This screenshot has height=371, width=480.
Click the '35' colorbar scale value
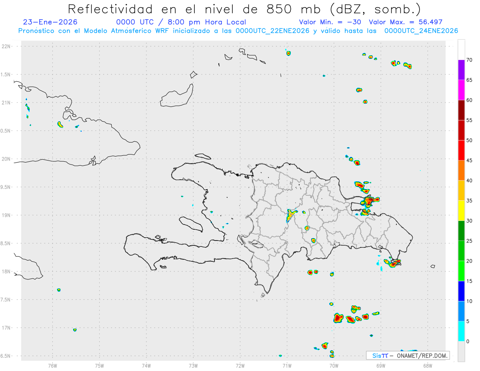(469, 201)
